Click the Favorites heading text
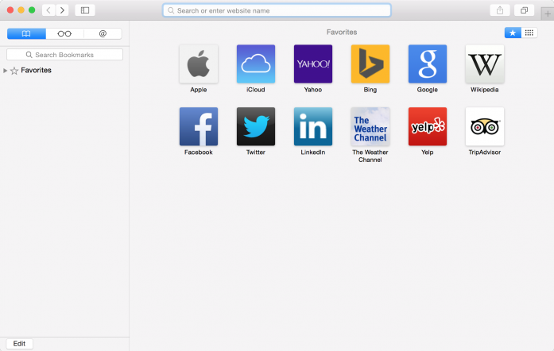554x351 pixels. (x=342, y=32)
